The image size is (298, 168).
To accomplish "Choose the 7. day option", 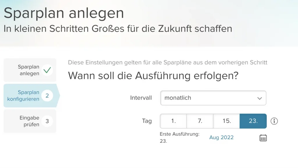I will pos(200,121).
